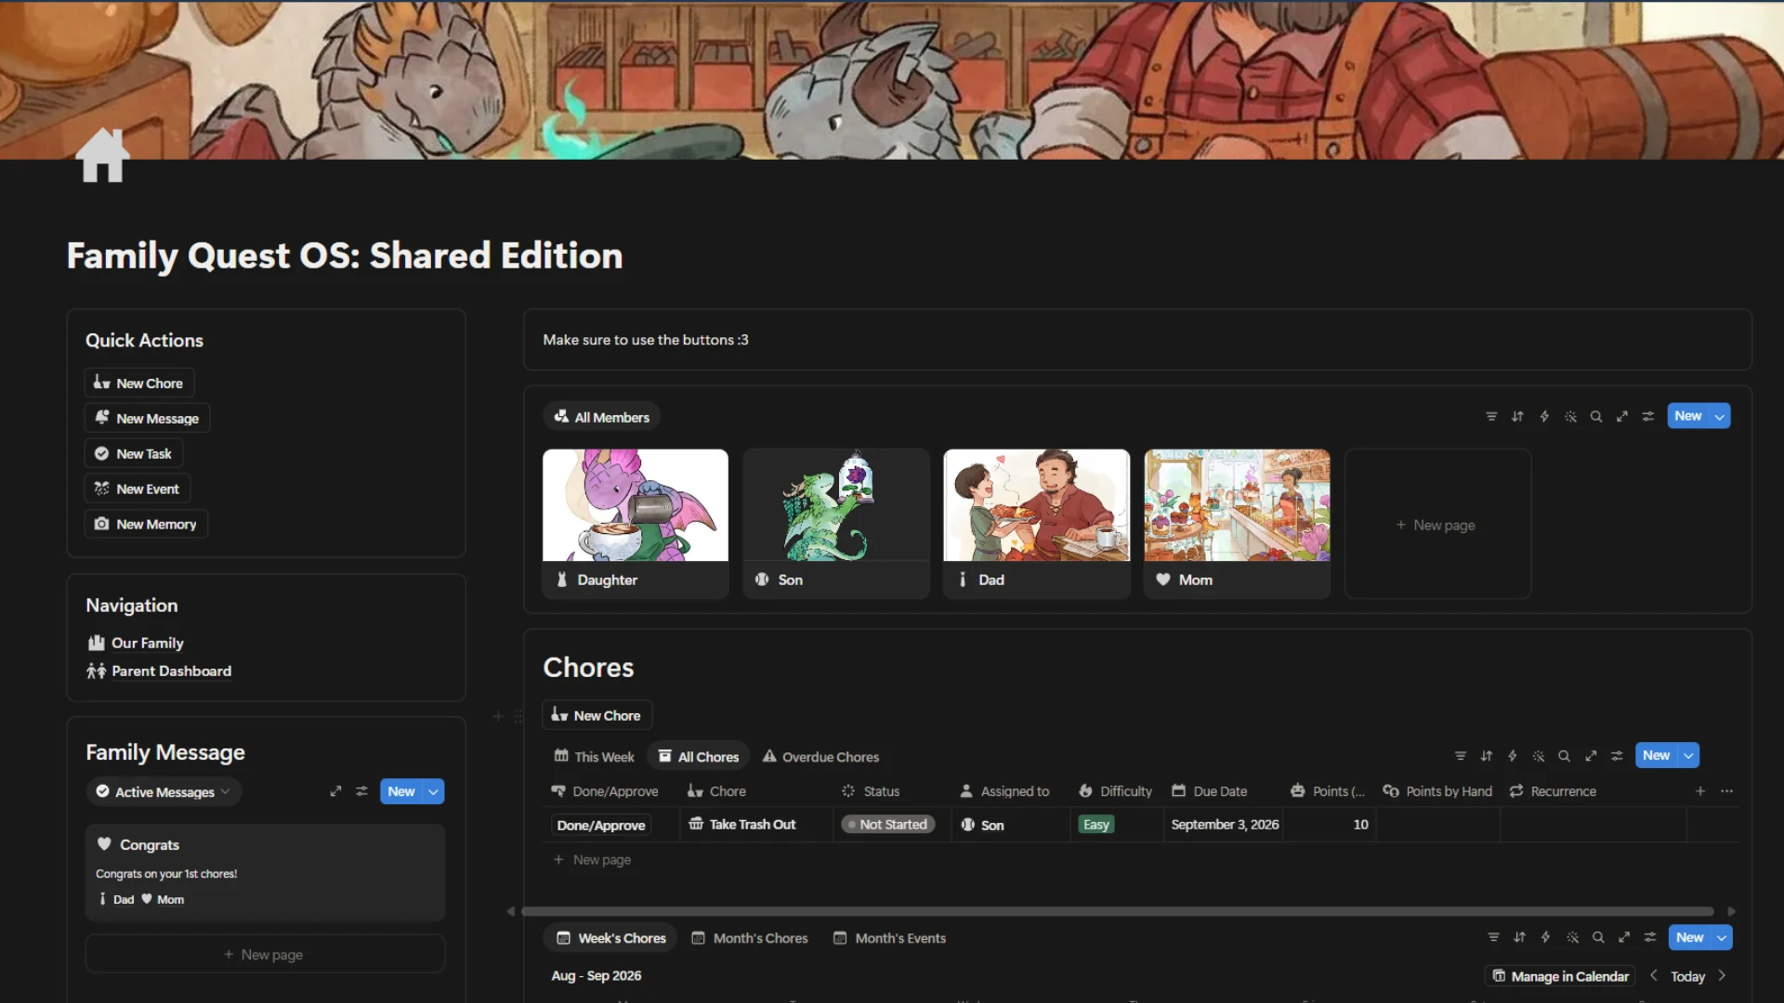This screenshot has height=1003, width=1784.
Task: Click New Chore quick action button
Action: (x=138, y=384)
